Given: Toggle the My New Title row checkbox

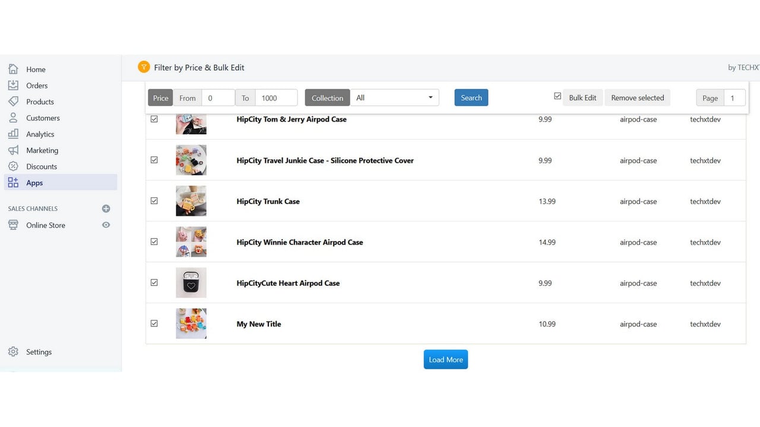Looking at the screenshot, I should point(154,324).
